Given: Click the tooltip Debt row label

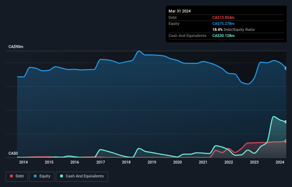Looking at the screenshot, I should 172,17.
